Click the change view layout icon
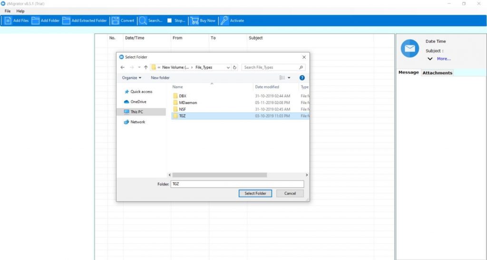This screenshot has width=487, height=260. 282,78
